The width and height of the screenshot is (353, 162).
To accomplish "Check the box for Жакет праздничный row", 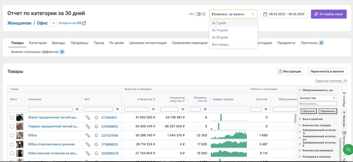I will (12, 118).
